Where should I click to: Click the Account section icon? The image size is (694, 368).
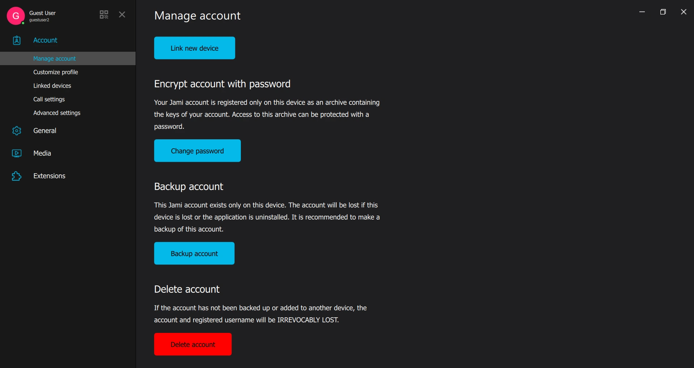pyautogui.click(x=17, y=40)
